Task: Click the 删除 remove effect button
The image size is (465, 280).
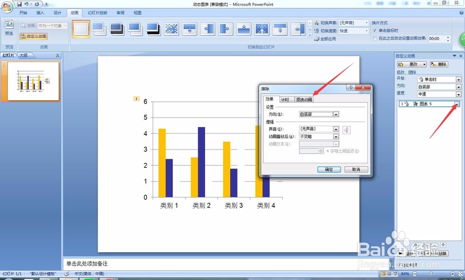Action: click(x=439, y=64)
